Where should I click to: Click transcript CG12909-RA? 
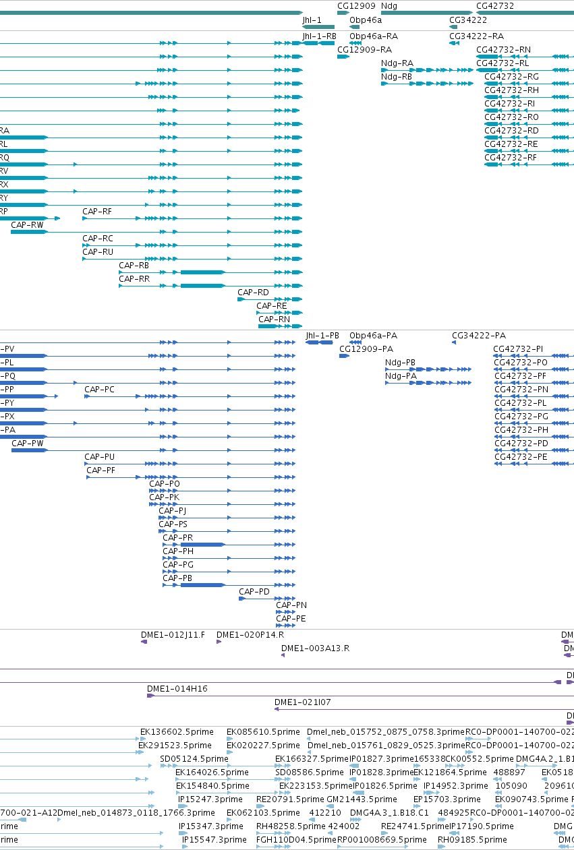[343, 57]
